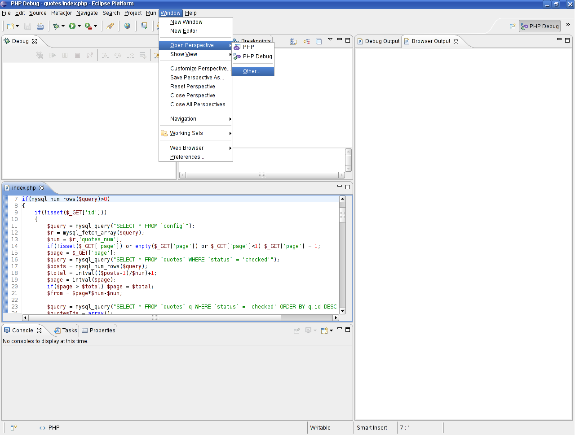Image resolution: width=575 pixels, height=435 pixels.
Task: Switch to the Tasks tab
Action: tap(66, 331)
